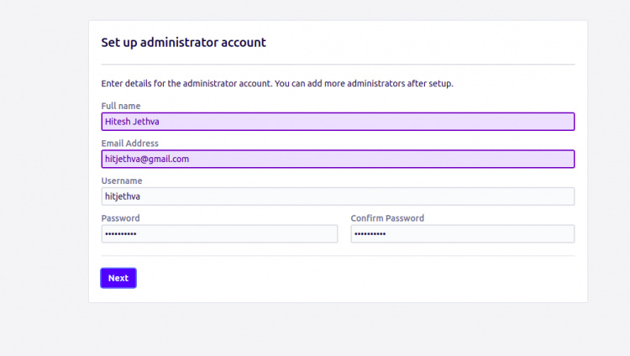Click the "hitjethva" text in Username field

pyautogui.click(x=123, y=196)
